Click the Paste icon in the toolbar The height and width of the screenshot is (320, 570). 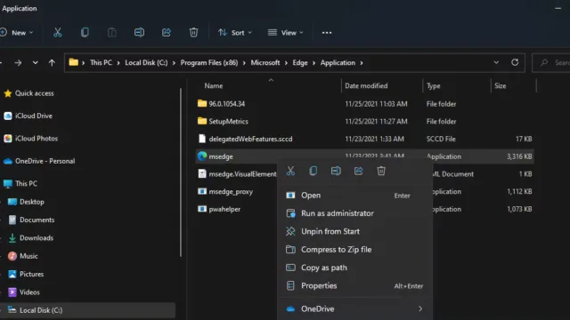coord(112,33)
